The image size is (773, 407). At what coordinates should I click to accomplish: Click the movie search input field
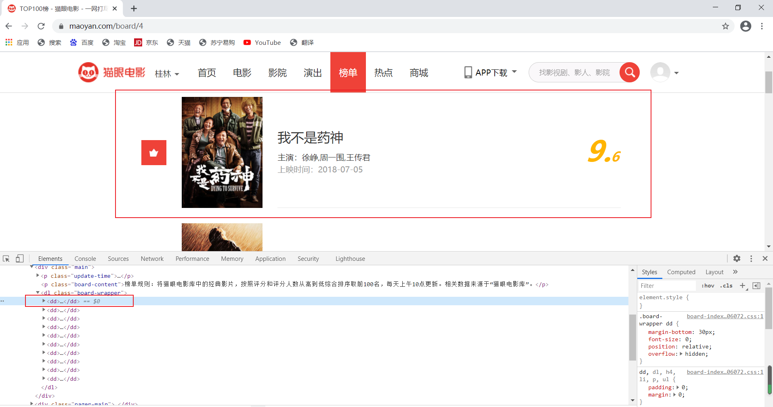click(574, 72)
